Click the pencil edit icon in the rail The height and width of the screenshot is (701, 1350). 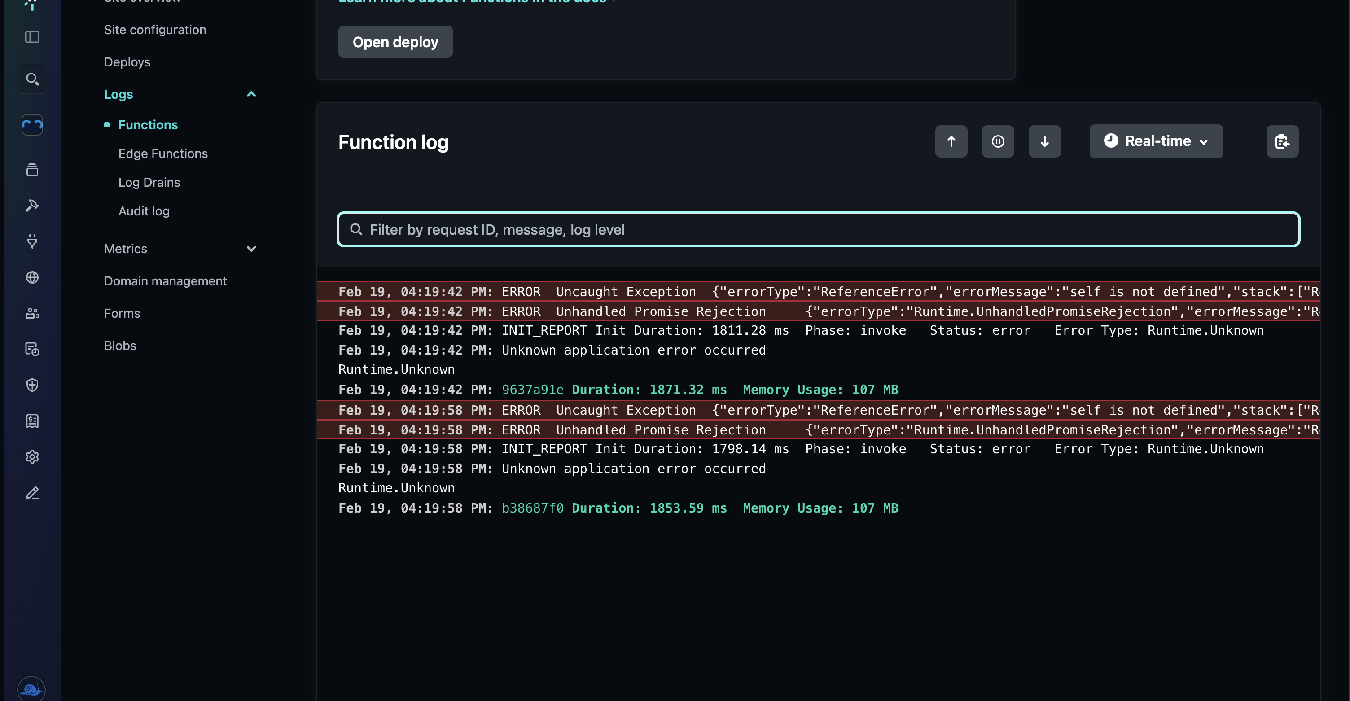pos(32,493)
